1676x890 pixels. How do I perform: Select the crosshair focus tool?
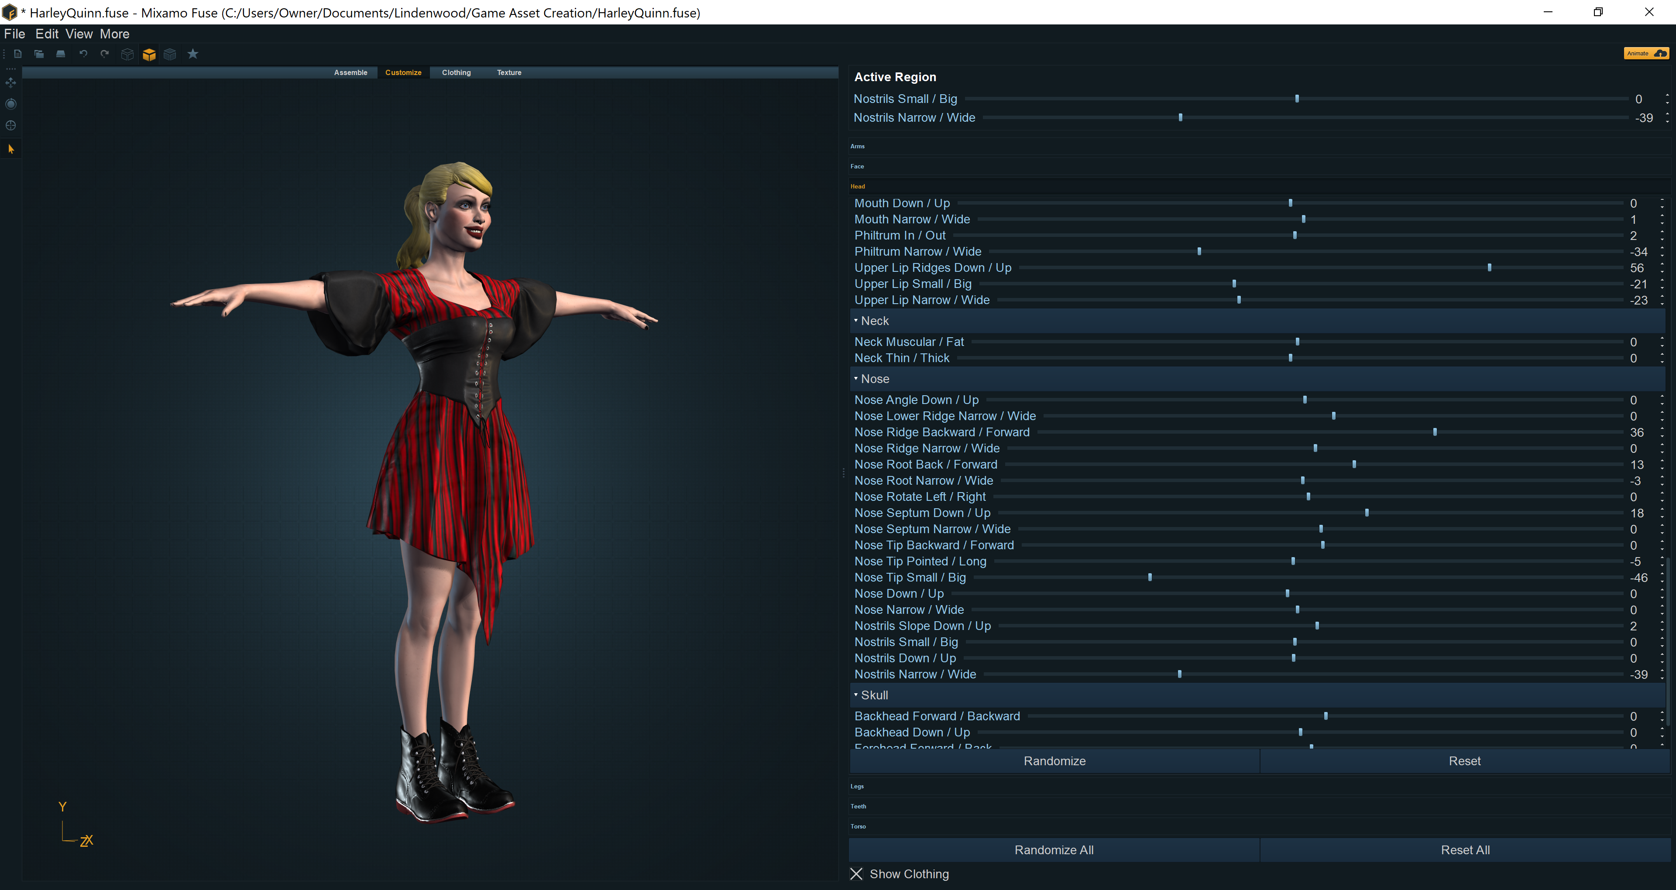pos(11,126)
